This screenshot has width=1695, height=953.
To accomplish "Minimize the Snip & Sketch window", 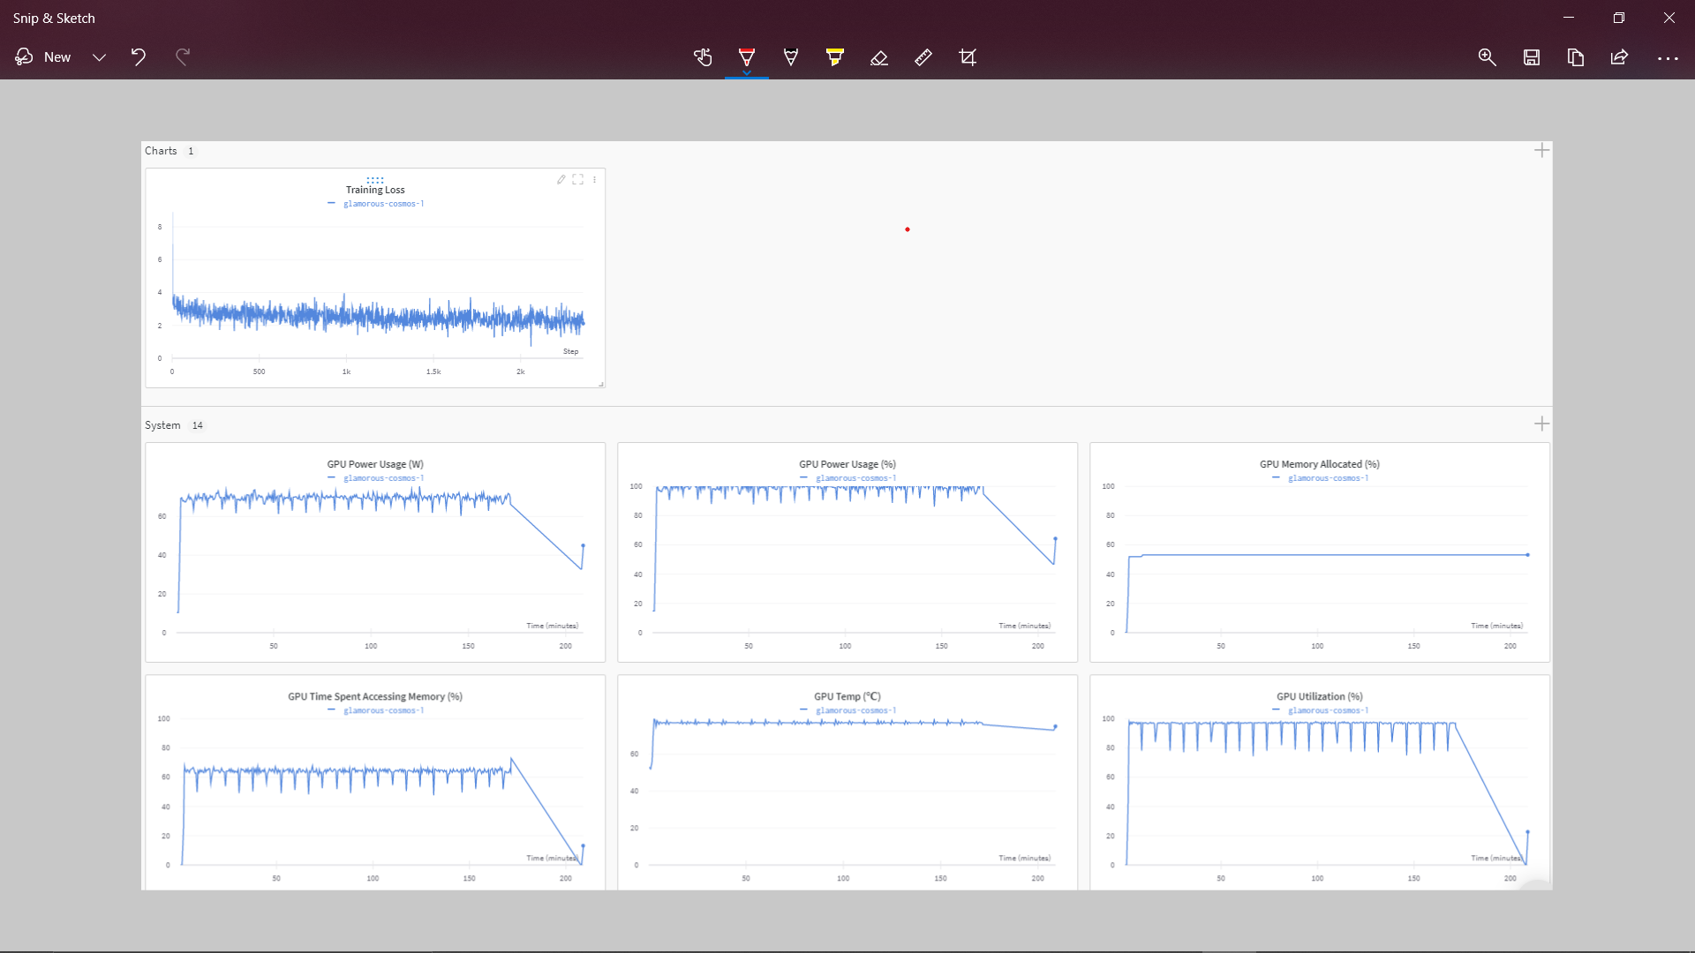I will tap(1569, 18).
